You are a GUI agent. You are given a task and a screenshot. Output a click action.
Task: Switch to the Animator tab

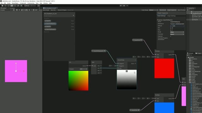pos(12,8)
